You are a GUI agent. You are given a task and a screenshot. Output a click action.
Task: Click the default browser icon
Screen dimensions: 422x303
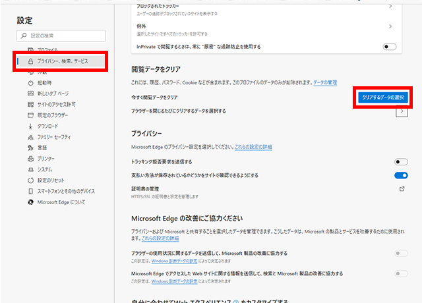coord(31,115)
